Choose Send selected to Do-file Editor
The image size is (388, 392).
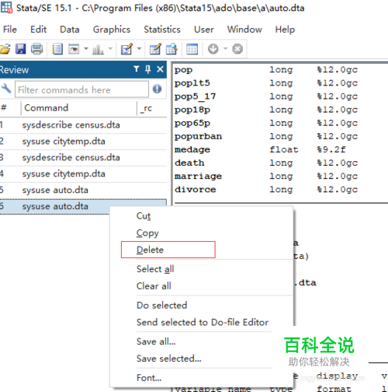[202, 322]
